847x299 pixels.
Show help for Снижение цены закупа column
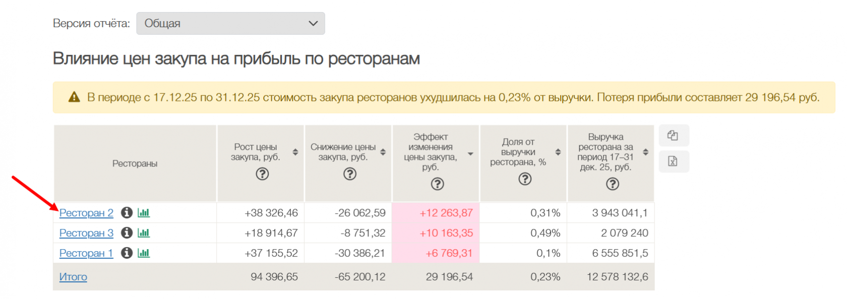(350, 174)
